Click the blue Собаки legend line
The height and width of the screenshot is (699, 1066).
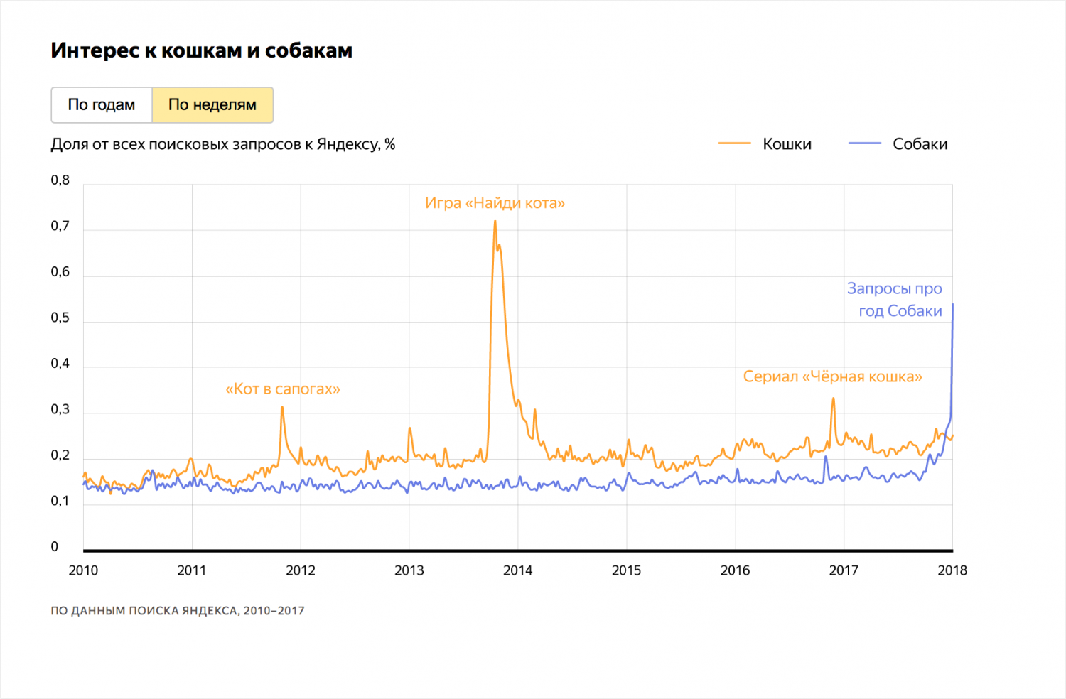coord(865,143)
